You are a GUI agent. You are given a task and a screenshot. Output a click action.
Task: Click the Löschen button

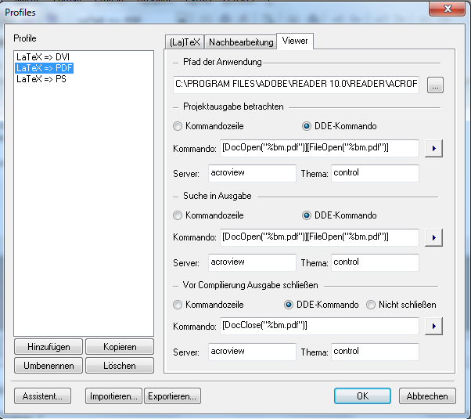click(120, 366)
